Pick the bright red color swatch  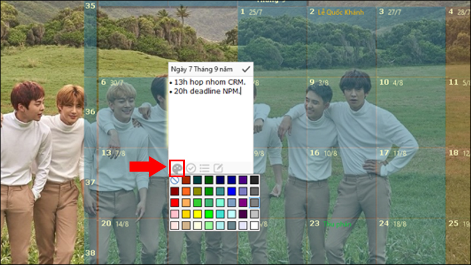tap(175, 202)
